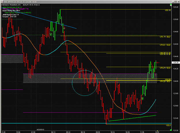Click the red sell signal marker below the chart high
Image resolution: width=180 pixels, height=133 pixels.
click(64, 28)
